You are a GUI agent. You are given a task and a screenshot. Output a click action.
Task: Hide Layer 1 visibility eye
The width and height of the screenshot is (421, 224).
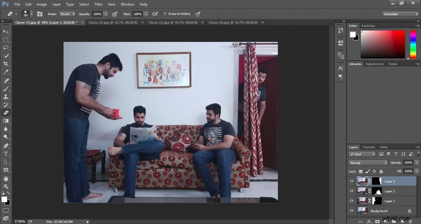click(x=351, y=200)
